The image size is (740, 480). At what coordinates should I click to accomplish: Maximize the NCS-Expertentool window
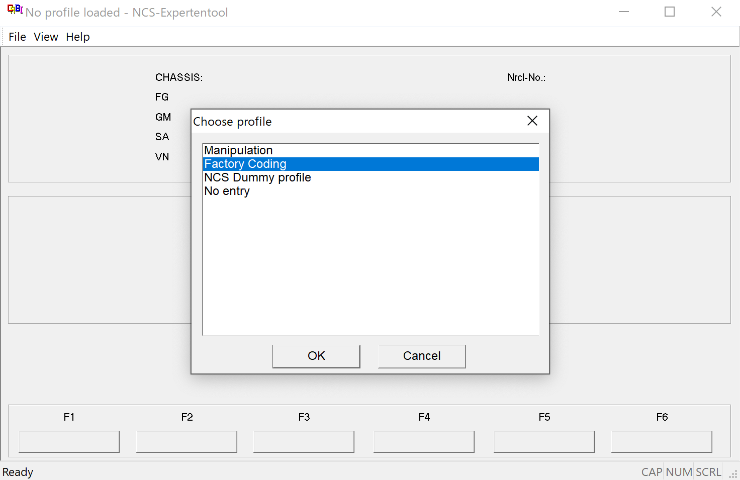(670, 12)
